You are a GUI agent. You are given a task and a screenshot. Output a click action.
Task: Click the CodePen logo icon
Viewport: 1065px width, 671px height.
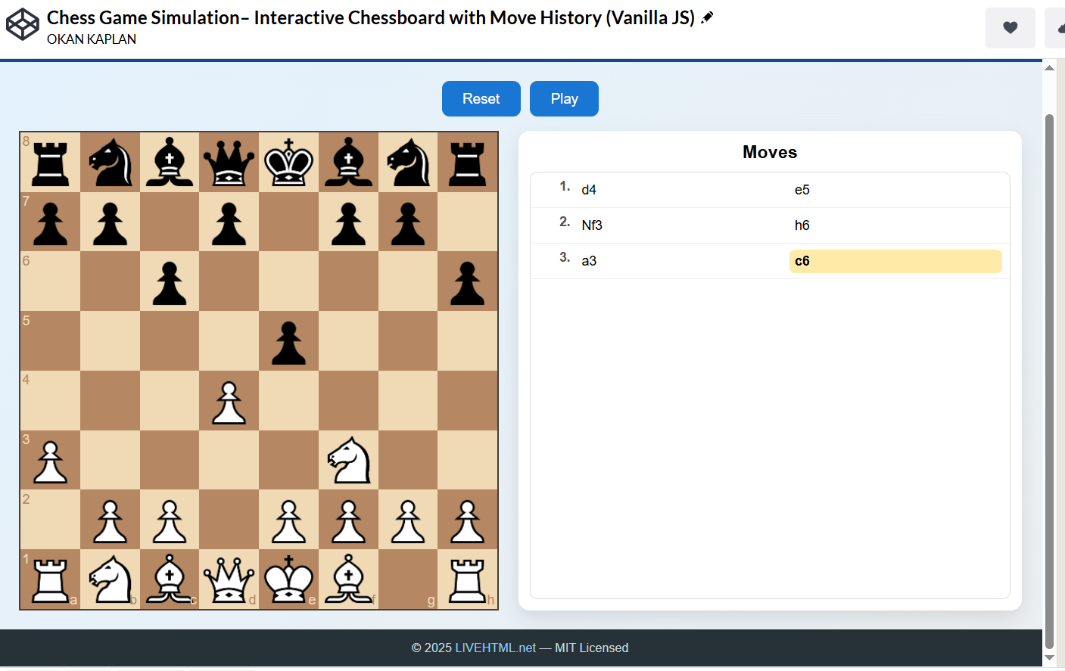tap(23, 25)
